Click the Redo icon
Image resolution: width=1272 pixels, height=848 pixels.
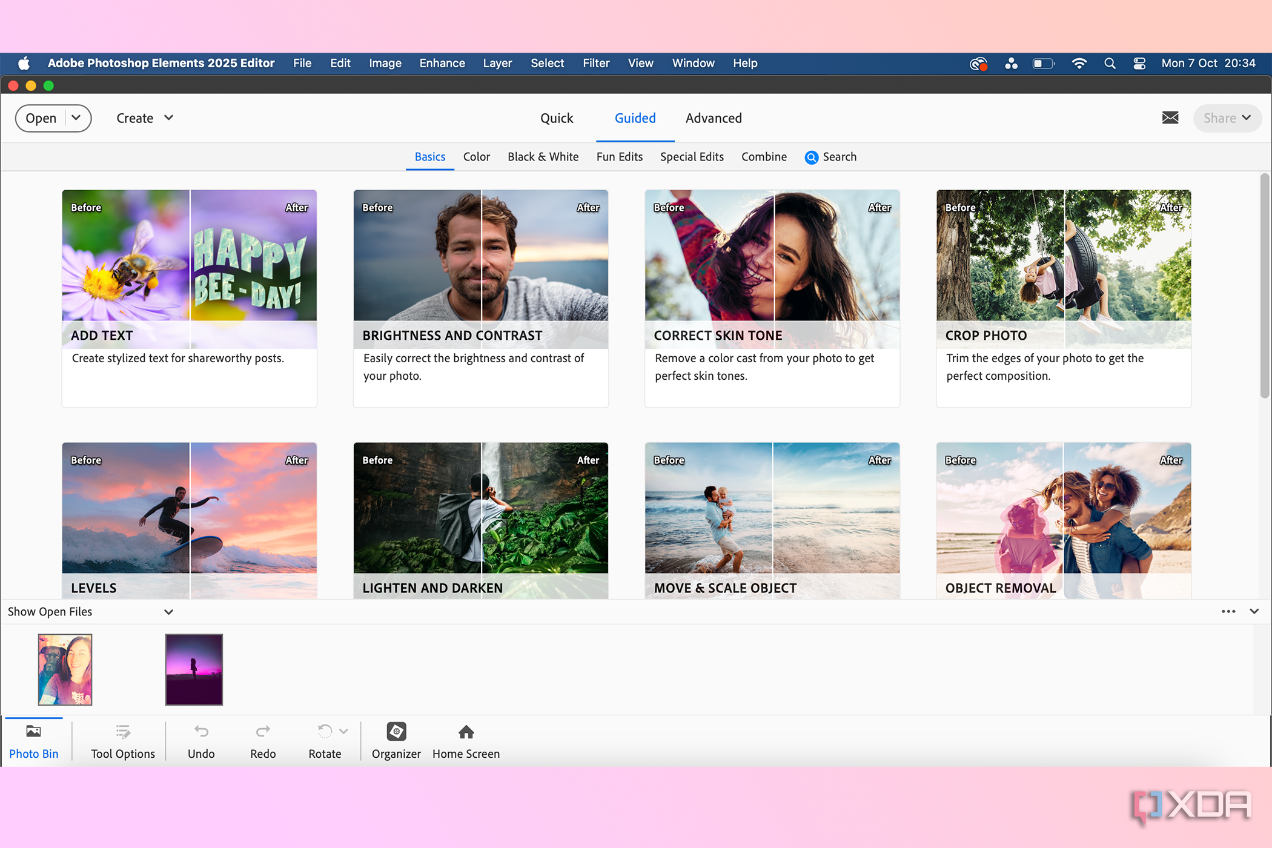tap(263, 732)
